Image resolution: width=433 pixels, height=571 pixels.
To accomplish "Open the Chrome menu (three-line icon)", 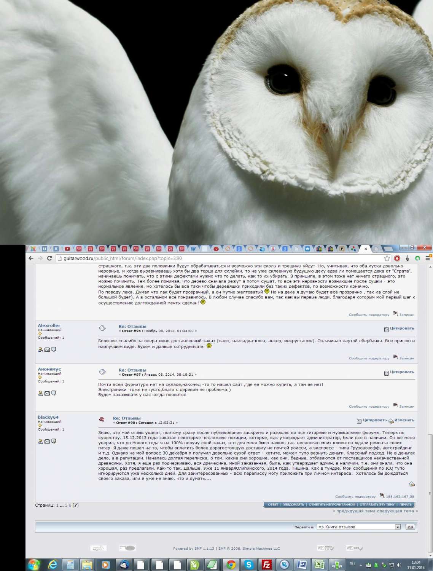I will (x=428, y=258).
